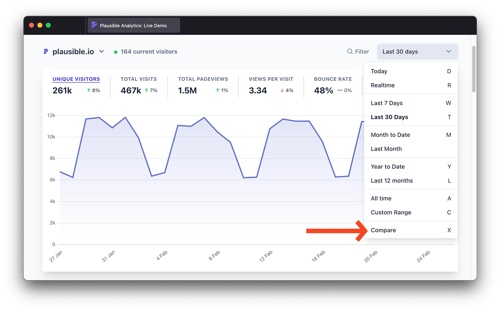Switch graph to Total Visits metric
Screen dimensions: 500x311
(139, 79)
